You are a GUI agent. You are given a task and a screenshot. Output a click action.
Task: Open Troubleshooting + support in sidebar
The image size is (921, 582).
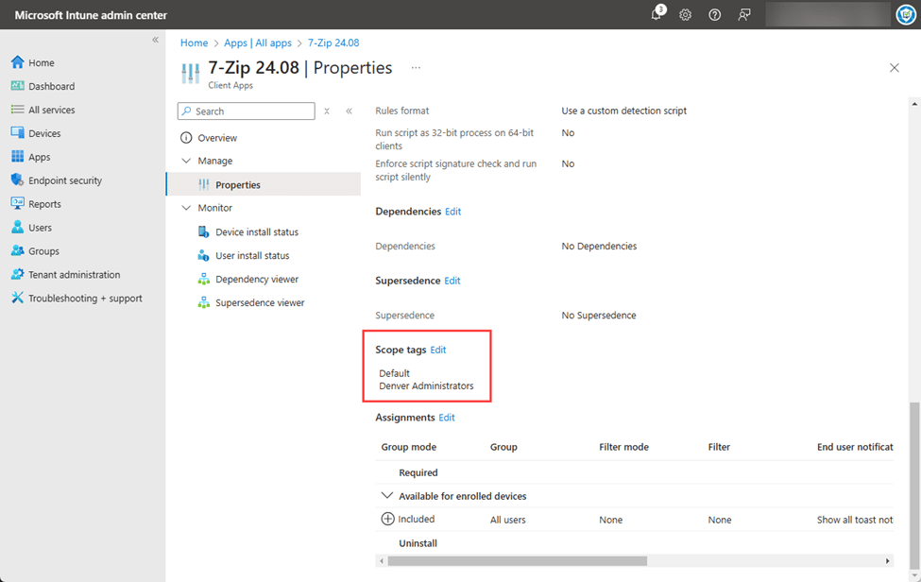click(85, 299)
